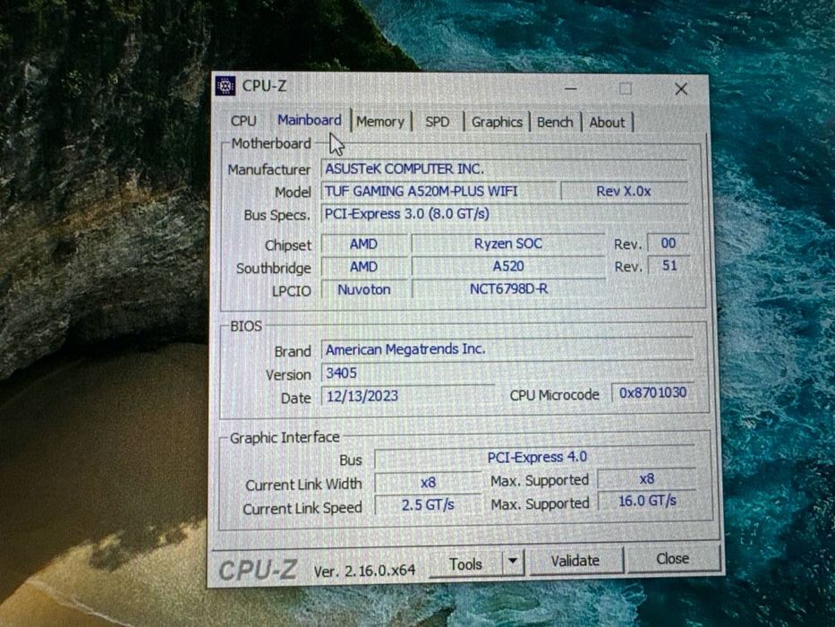Viewport: 835px width, 627px height.
Task: Minimize the CPU-Z window
Action: coord(571,89)
